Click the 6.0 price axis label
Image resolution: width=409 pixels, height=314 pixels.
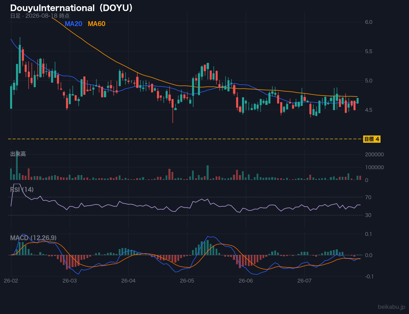click(369, 22)
